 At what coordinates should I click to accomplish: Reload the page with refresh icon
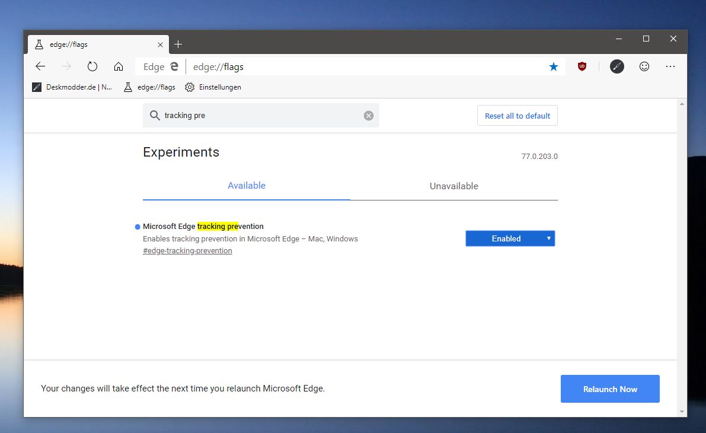click(x=92, y=66)
